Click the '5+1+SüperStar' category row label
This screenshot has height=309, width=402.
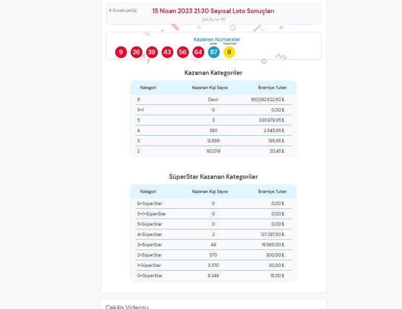[151, 214]
